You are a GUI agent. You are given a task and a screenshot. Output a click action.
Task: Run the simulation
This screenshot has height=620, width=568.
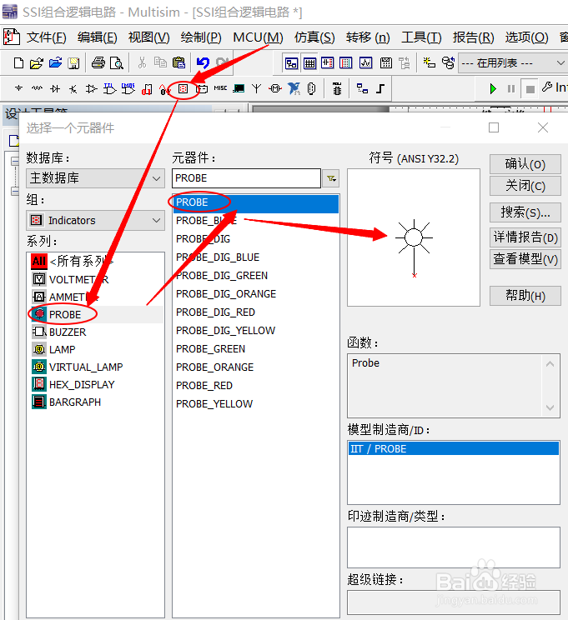(x=493, y=88)
